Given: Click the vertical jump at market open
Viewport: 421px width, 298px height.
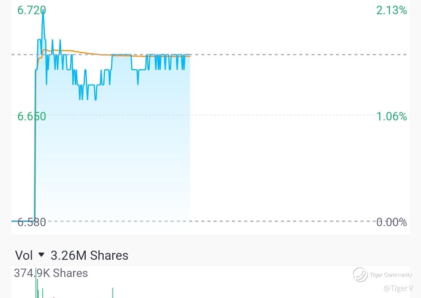Looking at the screenshot, I should [35, 145].
